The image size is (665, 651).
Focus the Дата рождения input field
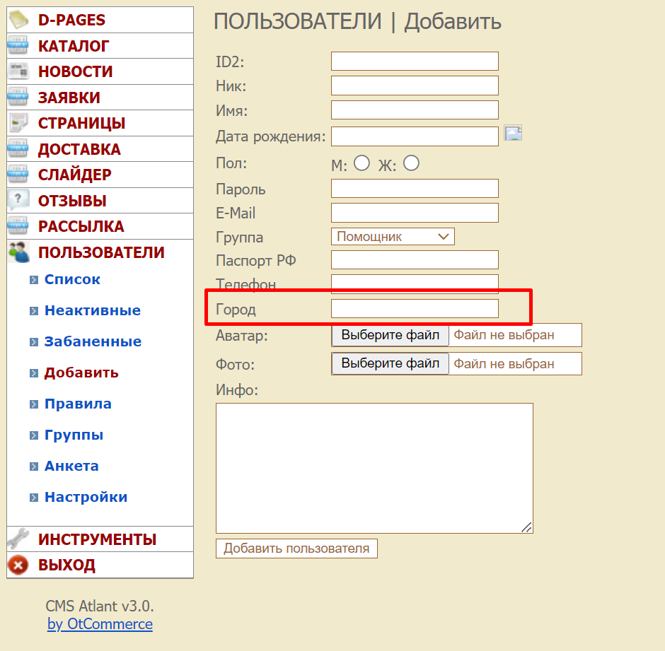pyautogui.click(x=415, y=136)
